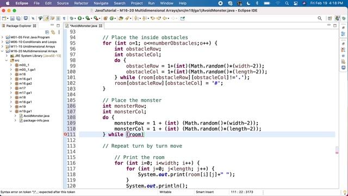Select package-info.java in Package Explorer
This screenshot has width=348, height=196.
tap(36, 120)
